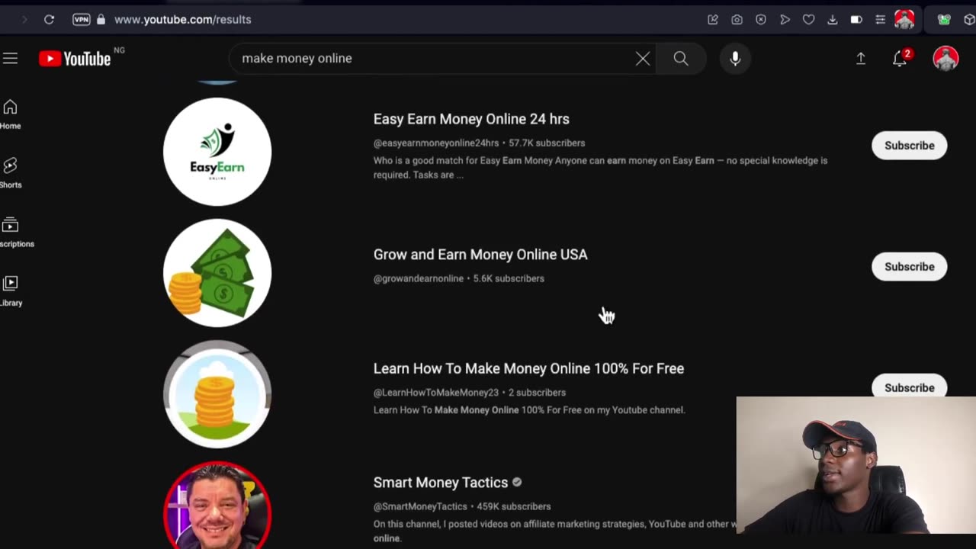Open the upload video icon
Screen dimensions: 976x549
(861, 59)
